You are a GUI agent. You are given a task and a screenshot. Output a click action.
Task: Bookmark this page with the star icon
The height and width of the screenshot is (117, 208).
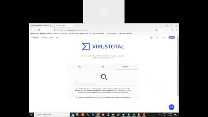pyautogui.click(x=157, y=30)
